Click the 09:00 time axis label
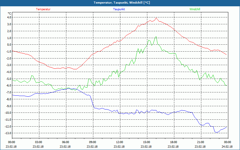The width and height of the screenshot is (240, 150). coord(92,142)
